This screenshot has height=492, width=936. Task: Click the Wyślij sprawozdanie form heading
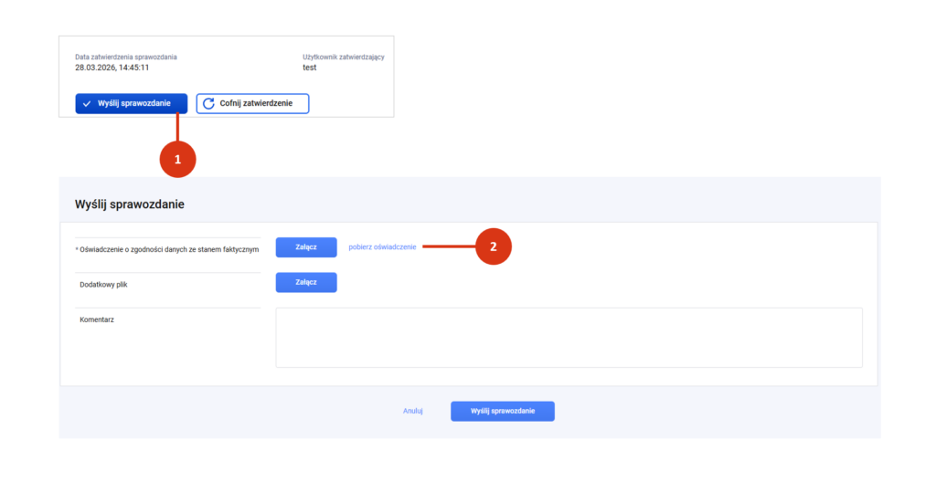point(130,204)
